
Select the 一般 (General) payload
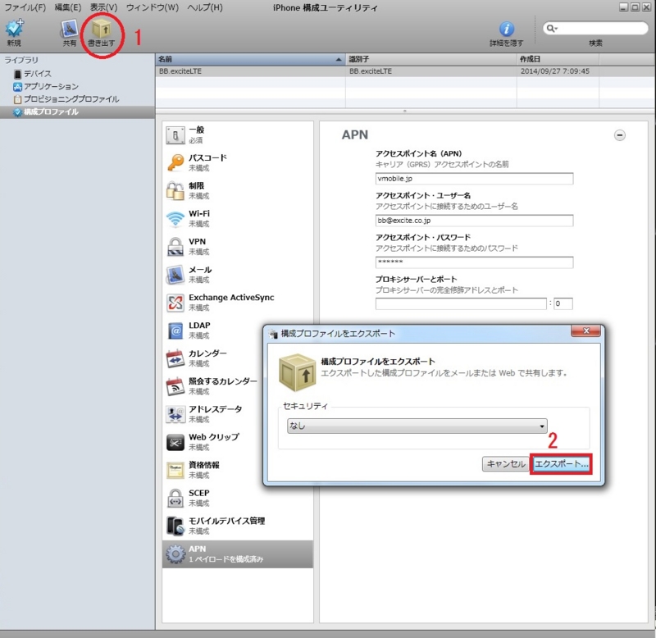pos(237,134)
